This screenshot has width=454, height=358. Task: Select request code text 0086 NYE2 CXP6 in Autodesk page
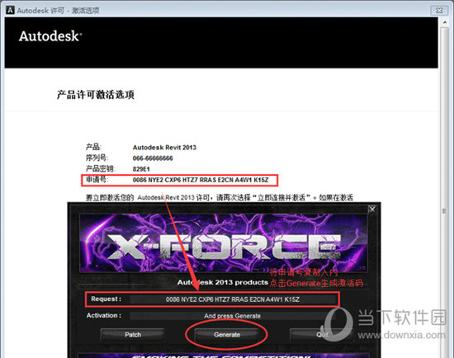157,180
